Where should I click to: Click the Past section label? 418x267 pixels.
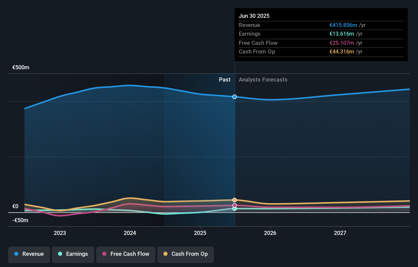[x=225, y=79]
